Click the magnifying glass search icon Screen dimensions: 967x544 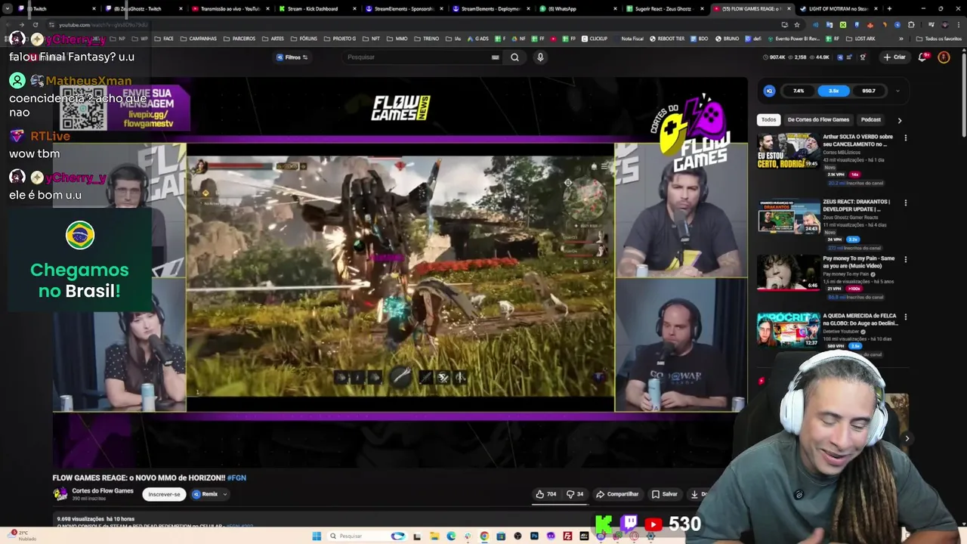pos(514,57)
